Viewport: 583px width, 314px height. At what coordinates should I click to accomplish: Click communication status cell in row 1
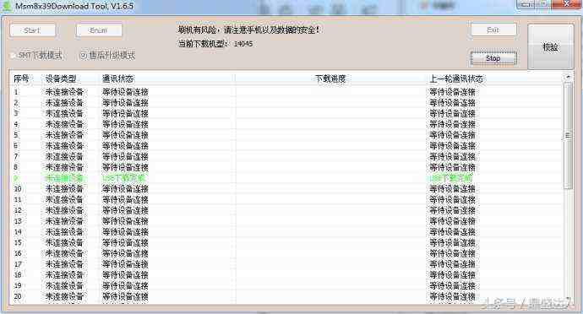tap(125, 92)
